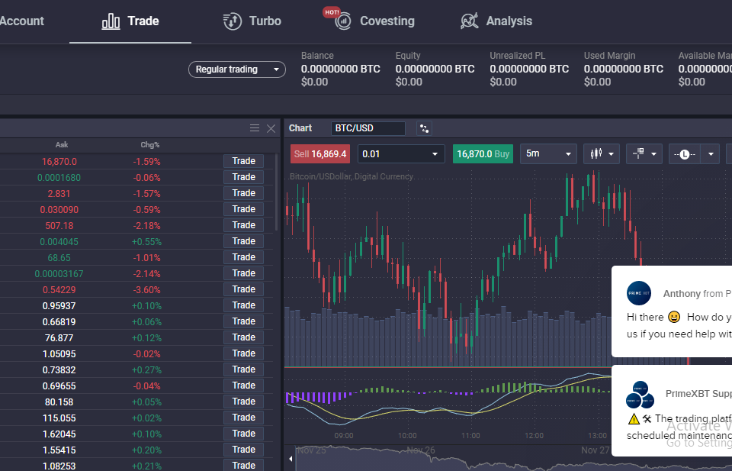Click the +0.27% change value
The width and height of the screenshot is (732, 471).
pyautogui.click(x=146, y=370)
